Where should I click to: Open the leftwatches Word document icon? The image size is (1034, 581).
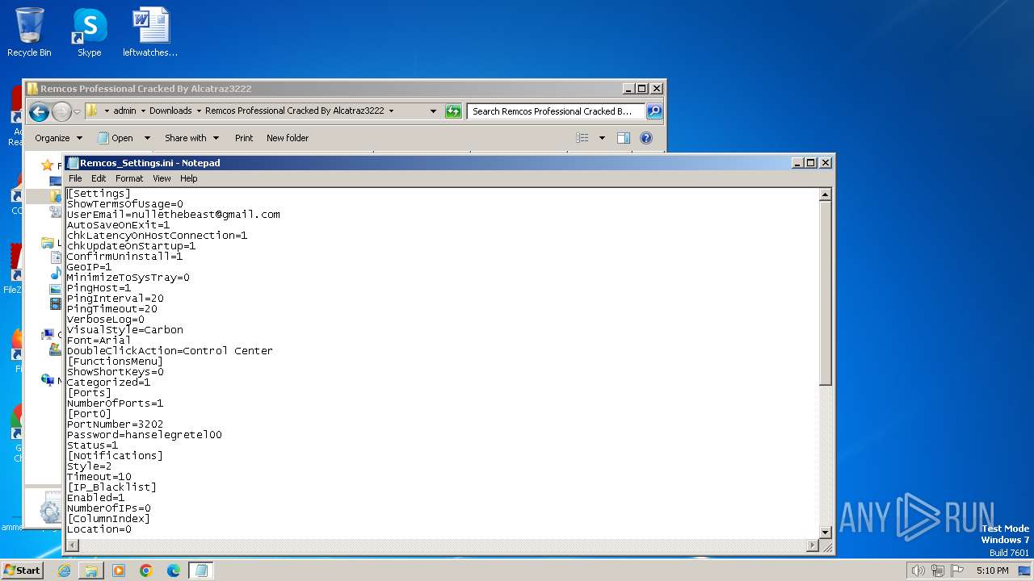click(150, 32)
